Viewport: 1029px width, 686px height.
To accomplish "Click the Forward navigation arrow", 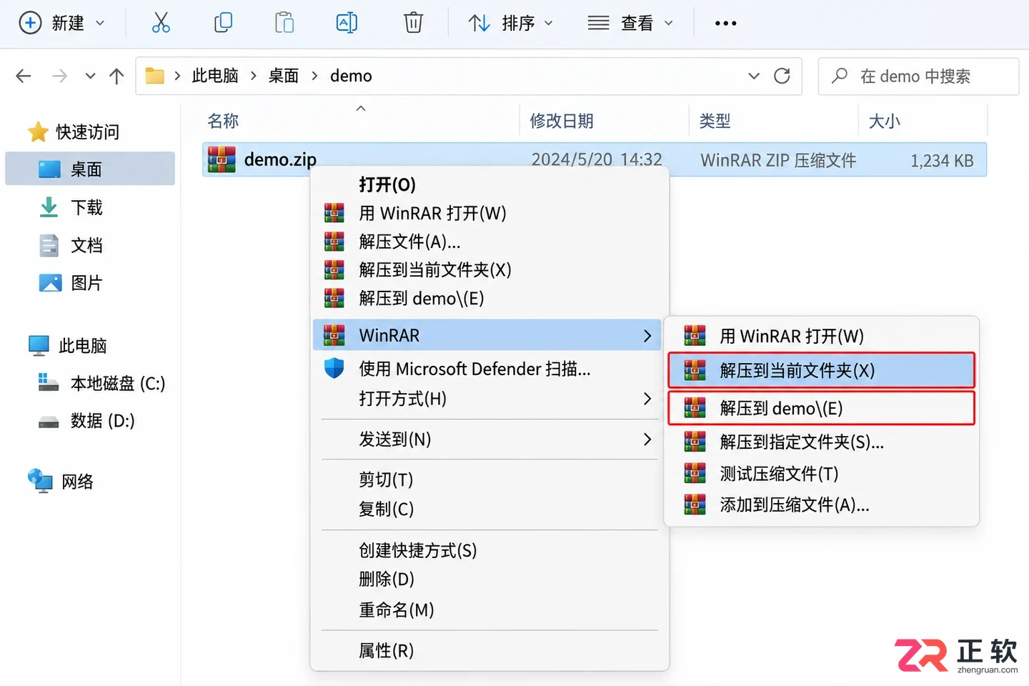I will coord(60,76).
